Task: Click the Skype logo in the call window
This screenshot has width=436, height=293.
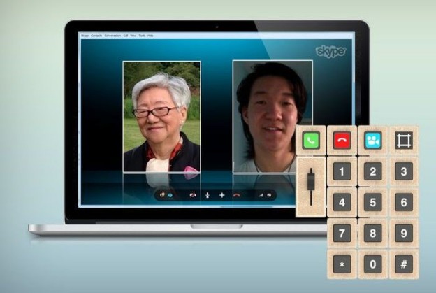Action: tap(330, 52)
